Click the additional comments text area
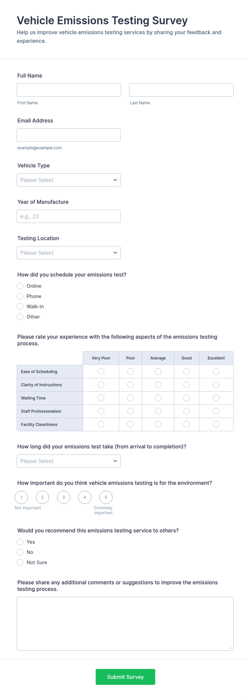This screenshot has height=698, width=248. point(125,624)
